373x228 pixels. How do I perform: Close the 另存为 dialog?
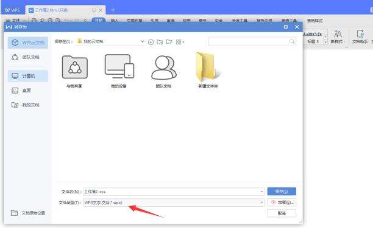click(297, 27)
